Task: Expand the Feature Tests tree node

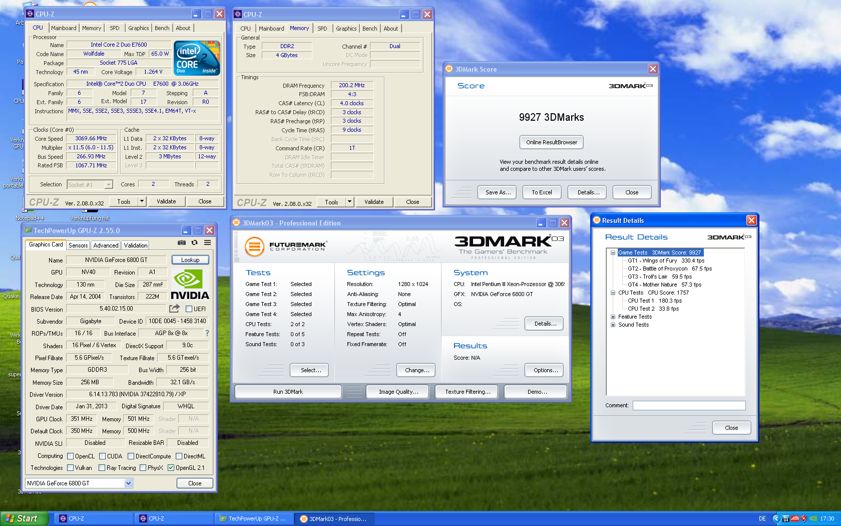Action: click(x=613, y=317)
